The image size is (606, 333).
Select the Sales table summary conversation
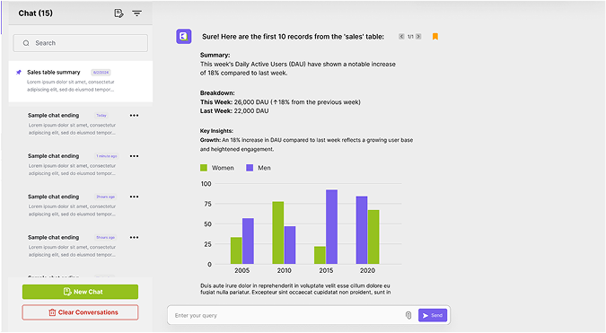tap(81, 81)
